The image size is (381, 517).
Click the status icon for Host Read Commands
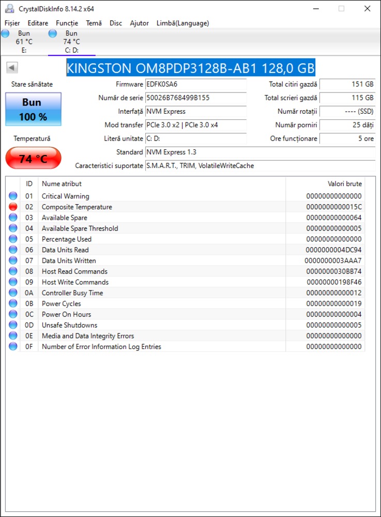click(x=13, y=271)
